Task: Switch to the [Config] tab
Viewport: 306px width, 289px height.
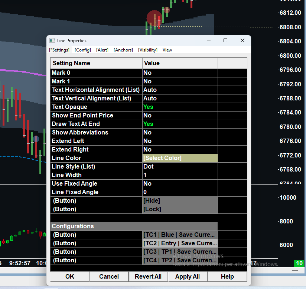Action: (83, 50)
